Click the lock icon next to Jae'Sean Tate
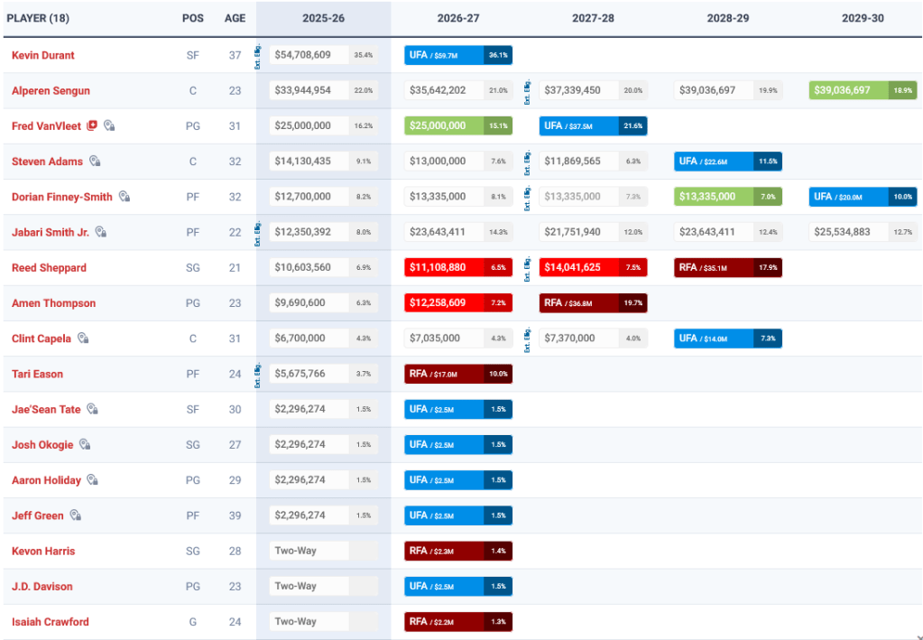Screen dimensions: 923x640 92,410
